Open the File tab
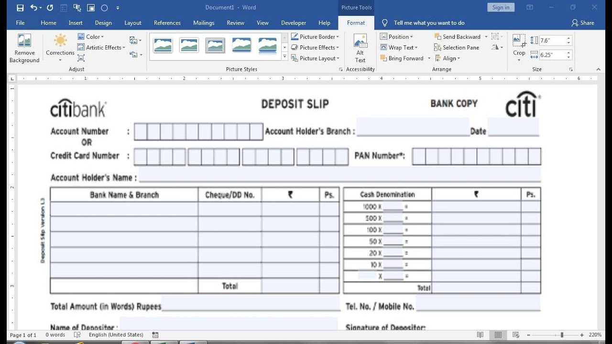 [20, 23]
